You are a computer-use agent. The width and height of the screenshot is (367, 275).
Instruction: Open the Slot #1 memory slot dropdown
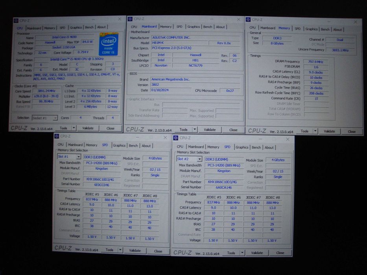(x=69, y=156)
